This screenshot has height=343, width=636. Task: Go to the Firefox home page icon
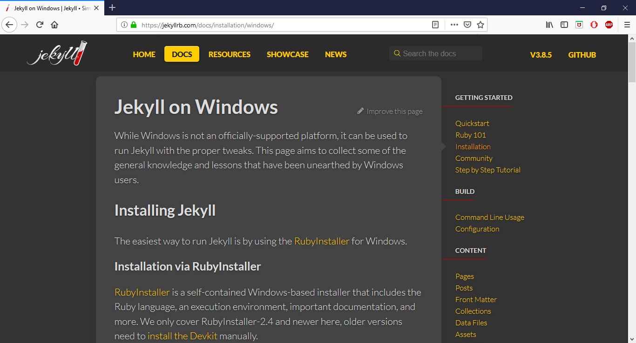54,25
